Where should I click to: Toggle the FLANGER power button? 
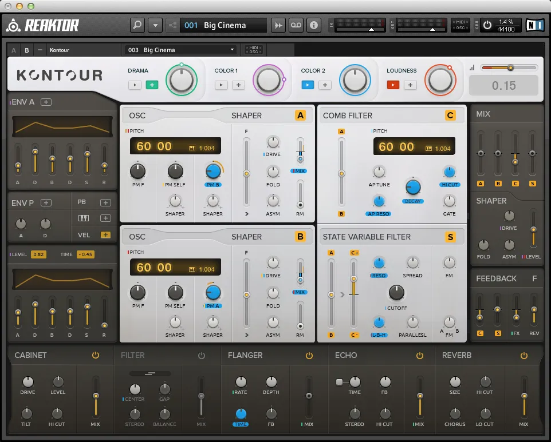click(309, 356)
